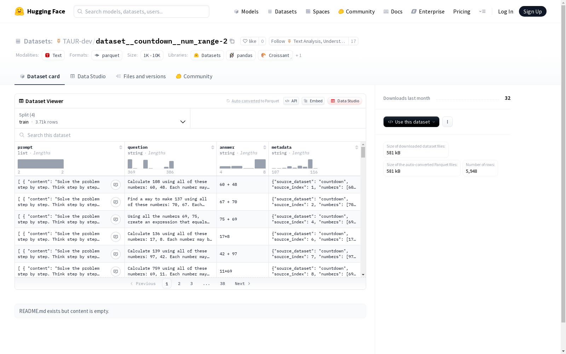Select the Croissant library tag
566x354 pixels.
coord(275,55)
